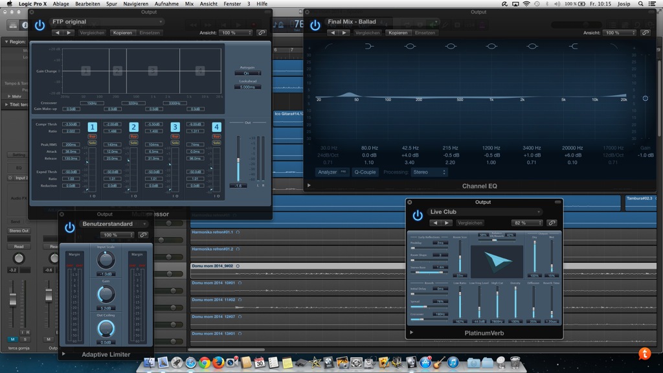Toggle power button of FTP original Multipressor
The height and width of the screenshot is (373, 663).
tap(39, 25)
